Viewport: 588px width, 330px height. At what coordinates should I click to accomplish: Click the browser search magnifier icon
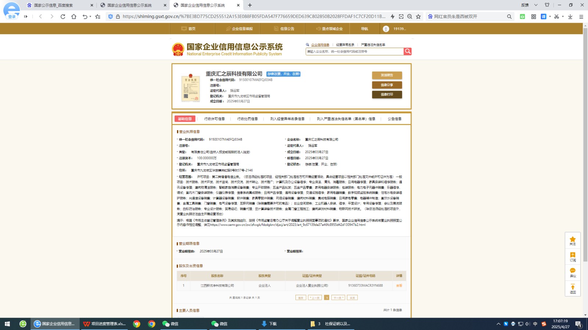pyautogui.click(x=509, y=16)
